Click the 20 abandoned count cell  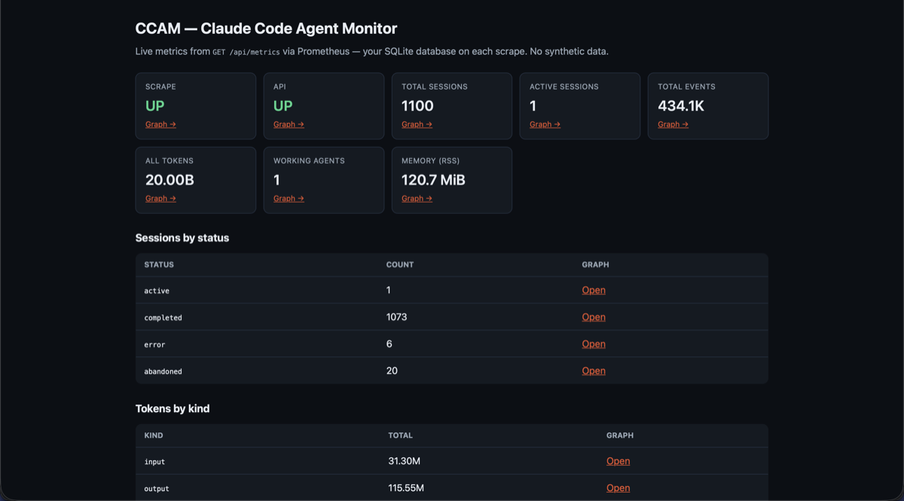click(392, 371)
